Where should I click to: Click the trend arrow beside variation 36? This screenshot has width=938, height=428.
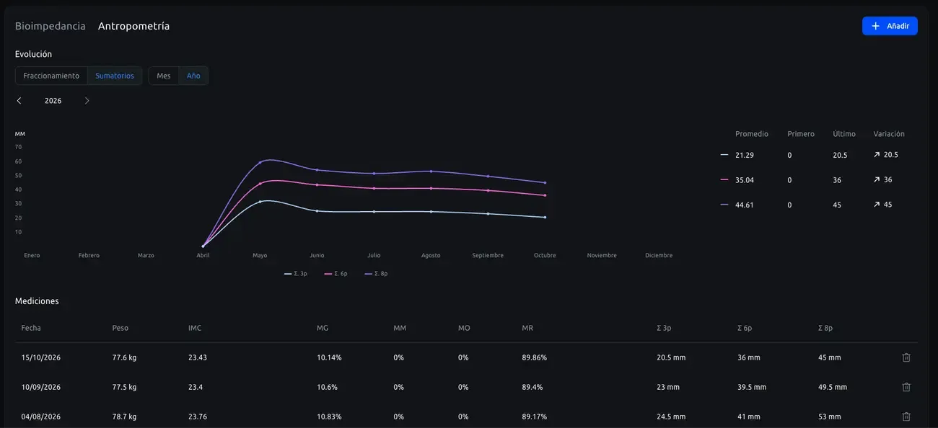[x=877, y=180]
